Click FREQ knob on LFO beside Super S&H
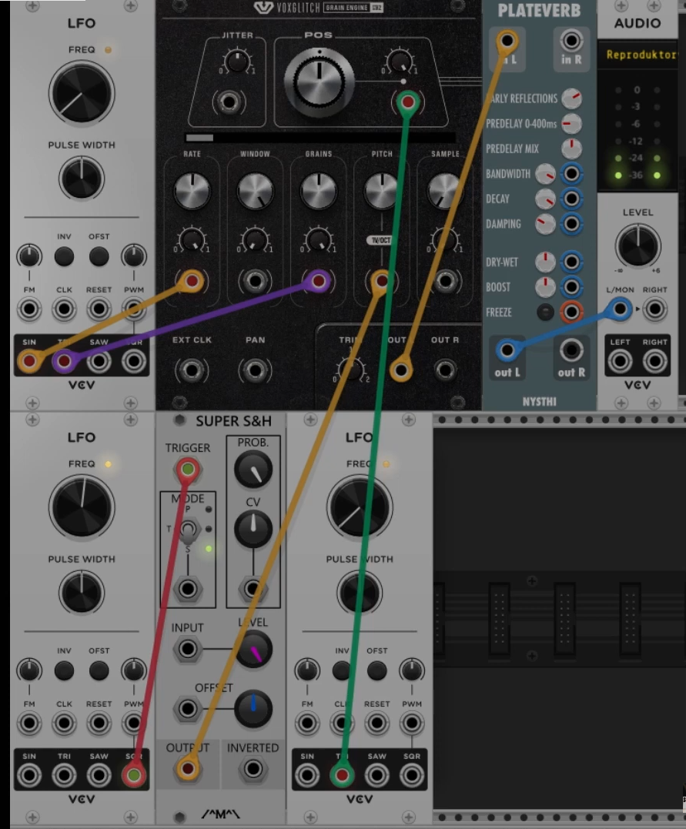Image resolution: width=686 pixels, height=829 pixels. point(360,507)
